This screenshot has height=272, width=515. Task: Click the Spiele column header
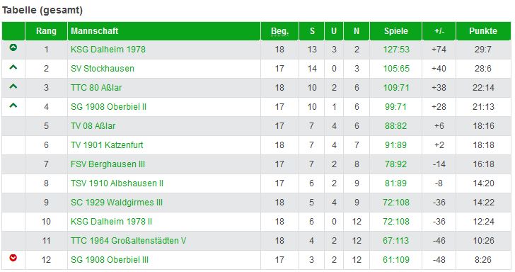[x=395, y=31]
